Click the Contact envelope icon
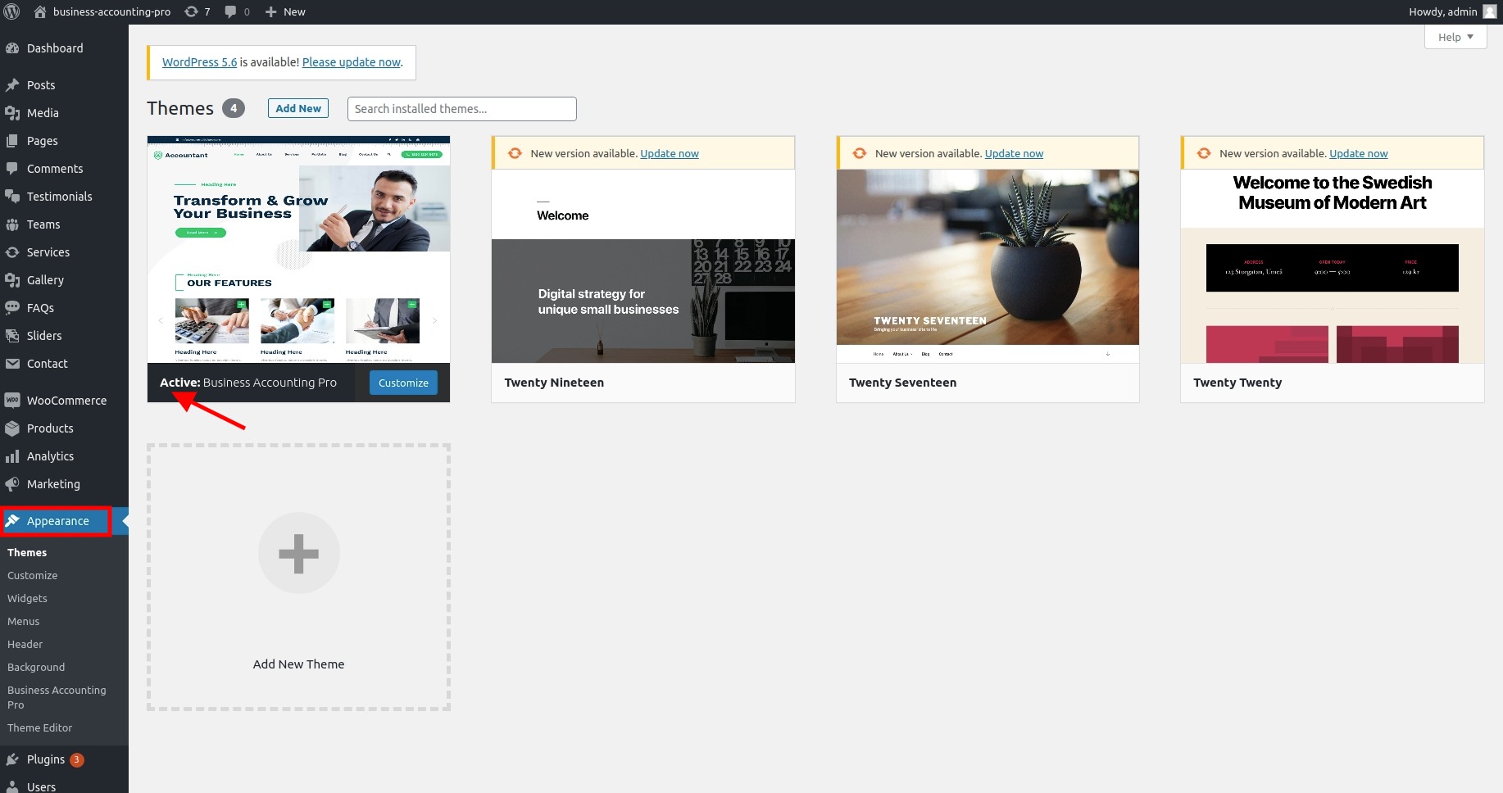 pyautogui.click(x=12, y=364)
